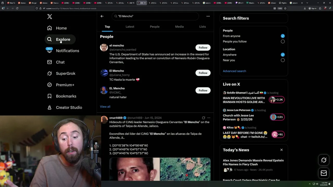Click the Grok icon on crux1469 post
This screenshot has width=333, height=187.
coord(203,118)
